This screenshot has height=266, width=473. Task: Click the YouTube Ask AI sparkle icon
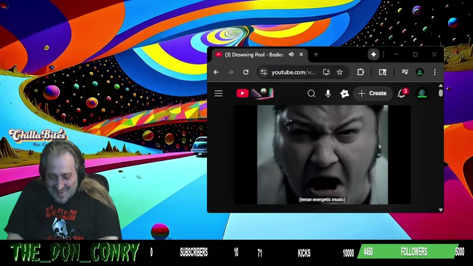coord(344,93)
